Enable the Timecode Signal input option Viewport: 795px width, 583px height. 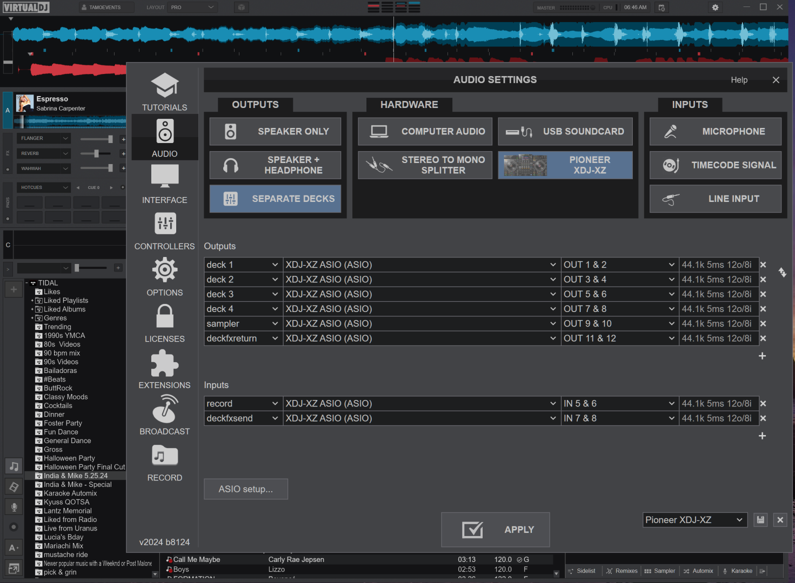pos(716,165)
